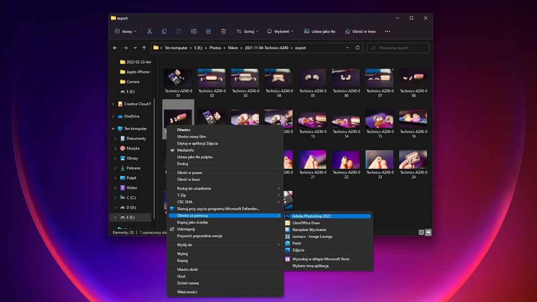Select OneDrive in the navigation pane

point(128,116)
